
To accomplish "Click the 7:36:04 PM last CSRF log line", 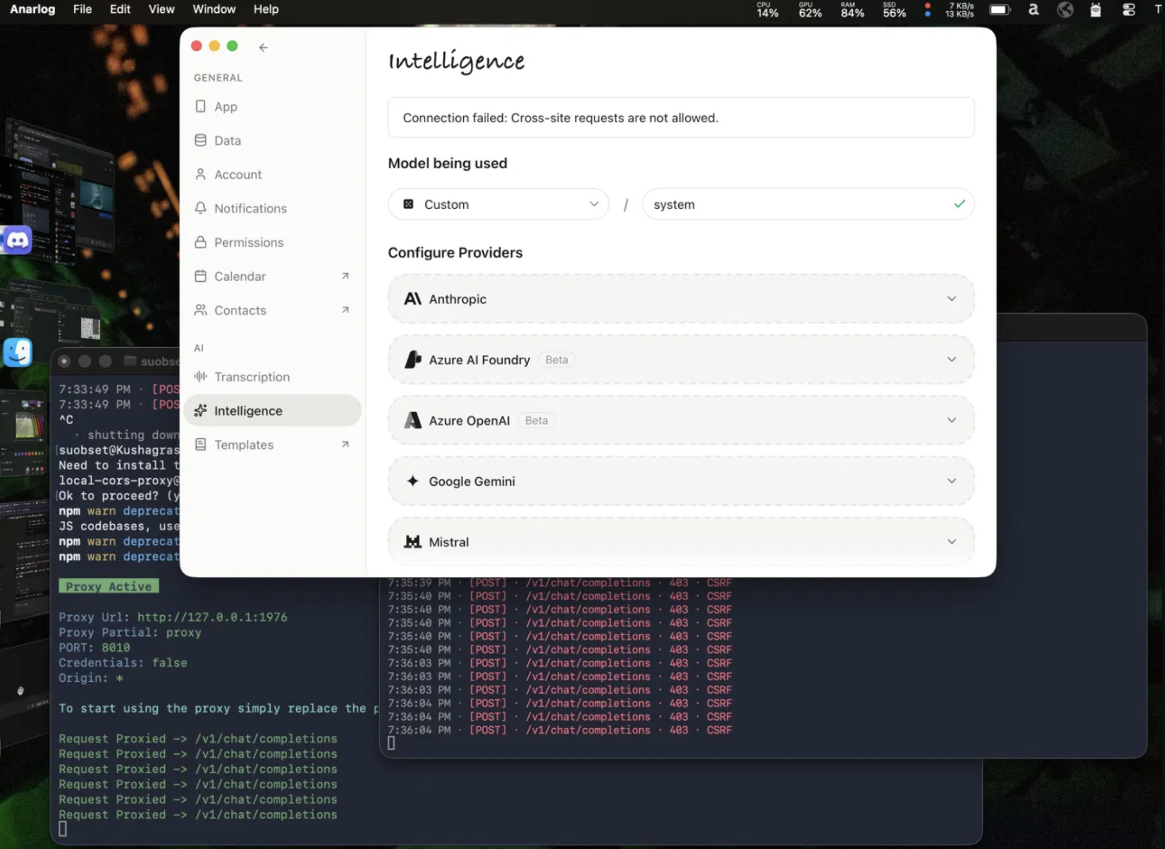I will [559, 730].
